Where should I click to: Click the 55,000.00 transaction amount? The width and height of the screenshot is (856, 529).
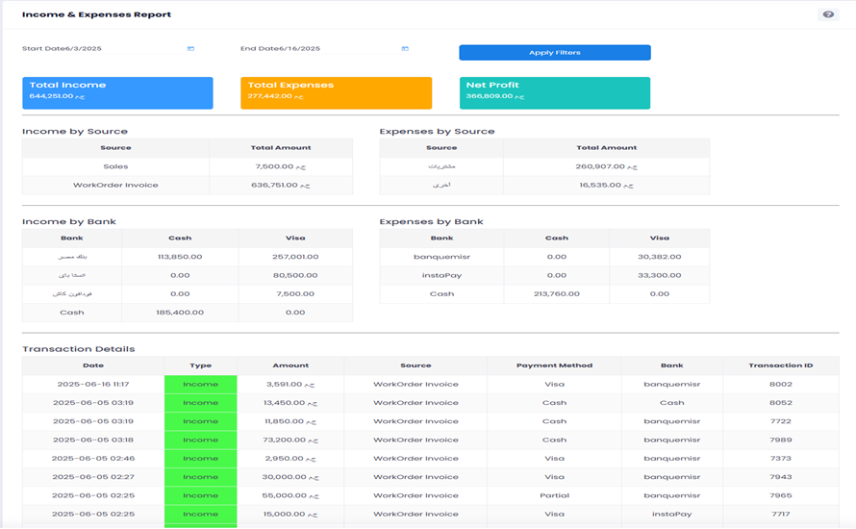(x=290, y=495)
